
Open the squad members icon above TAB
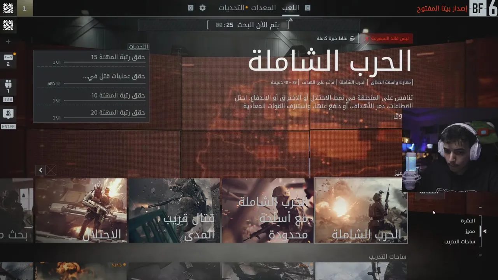tap(8, 84)
